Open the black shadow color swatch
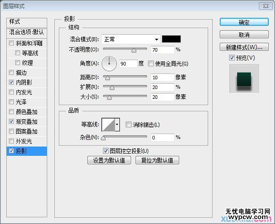 [x=171, y=39]
